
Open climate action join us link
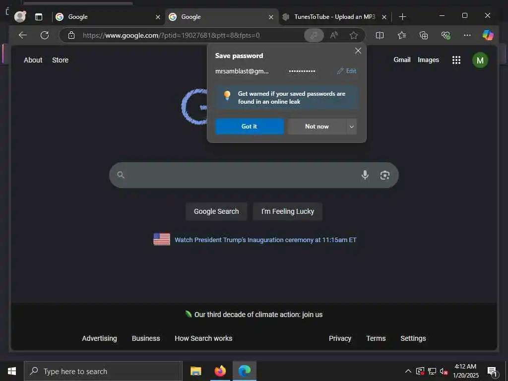click(x=258, y=314)
